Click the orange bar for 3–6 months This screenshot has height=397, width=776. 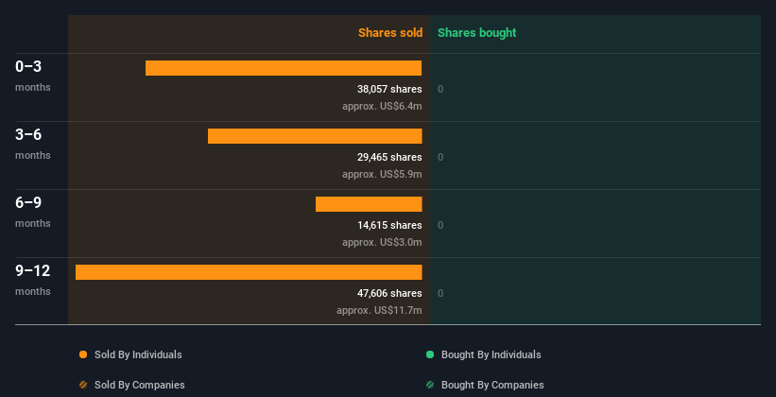coord(315,136)
